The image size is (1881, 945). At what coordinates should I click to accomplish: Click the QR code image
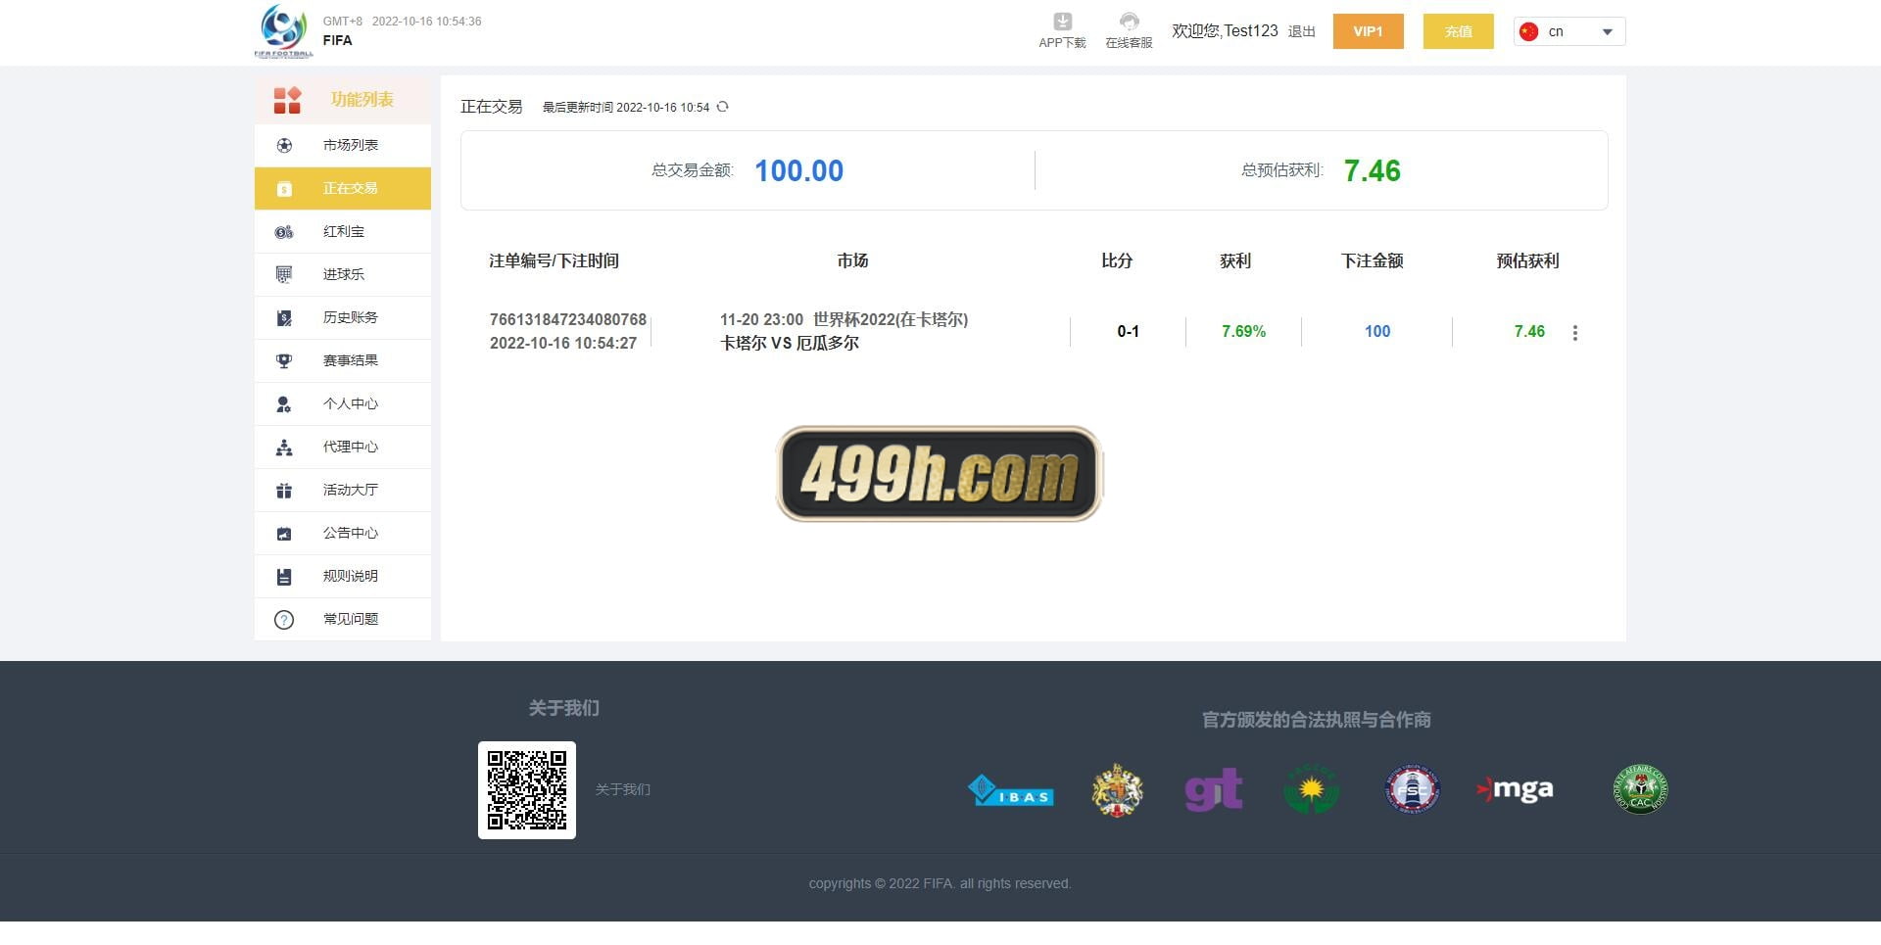(527, 790)
